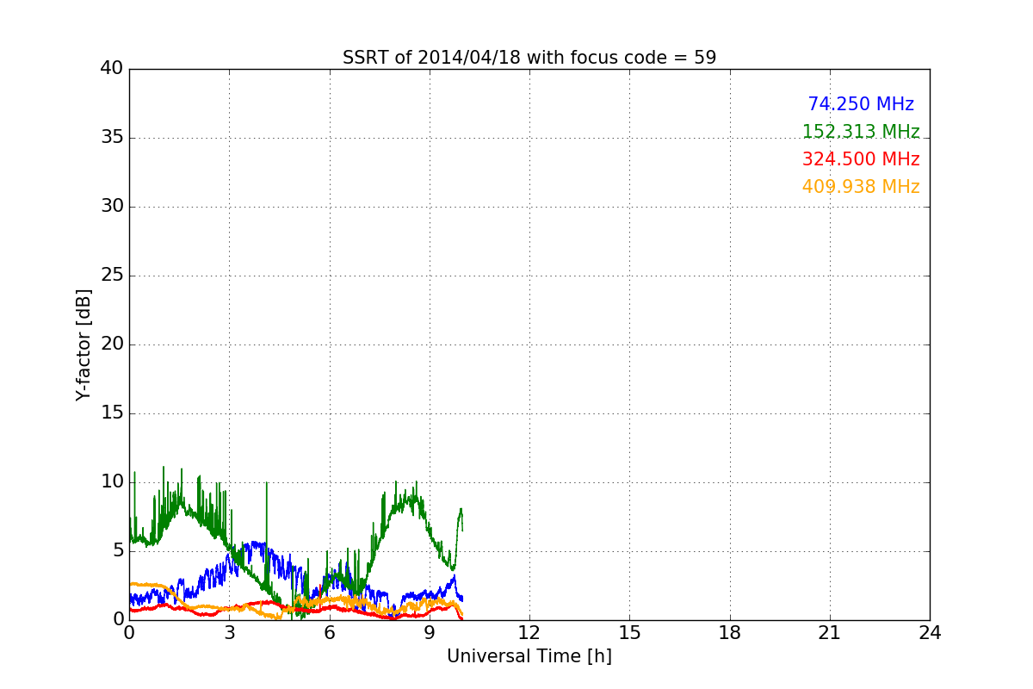Click the 'Y-factor [dB]' axis label
Viewport: 1033px width, 689px height.
pos(84,344)
